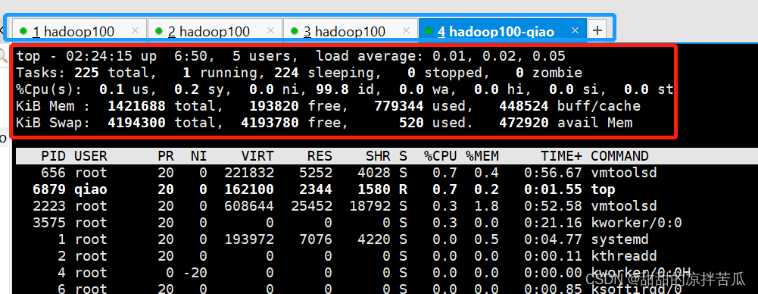
Task: Click the %MEM column header
Action: point(482,155)
